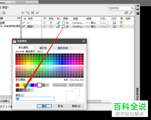Select cyan standard color swatch

pos(29,85)
